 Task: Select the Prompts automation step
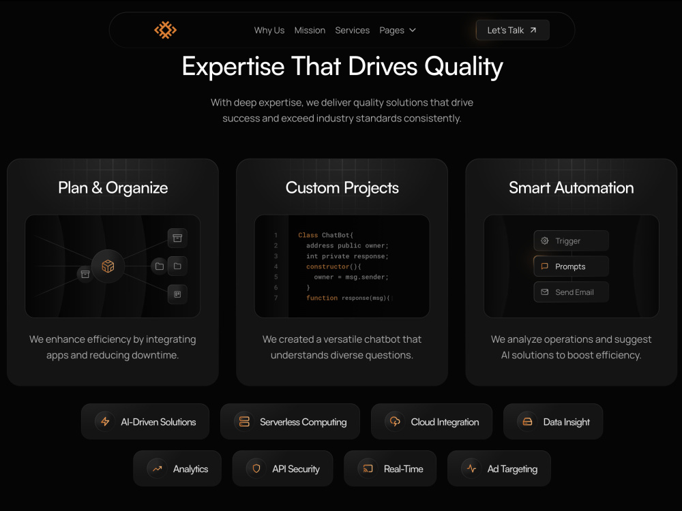coord(571,266)
